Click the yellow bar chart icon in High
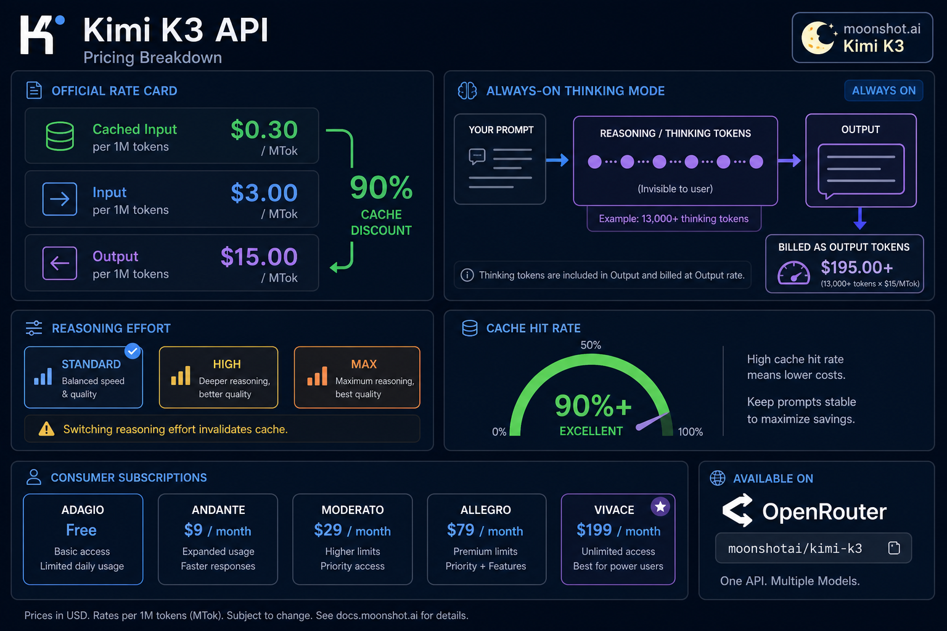The height and width of the screenshot is (631, 947). pyautogui.click(x=181, y=376)
